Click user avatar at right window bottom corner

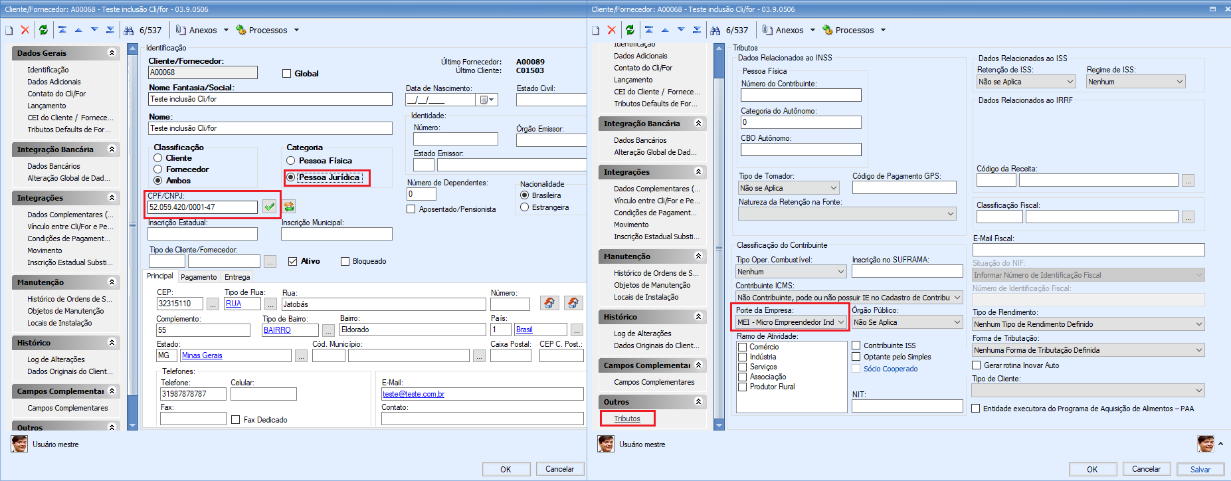[1206, 444]
